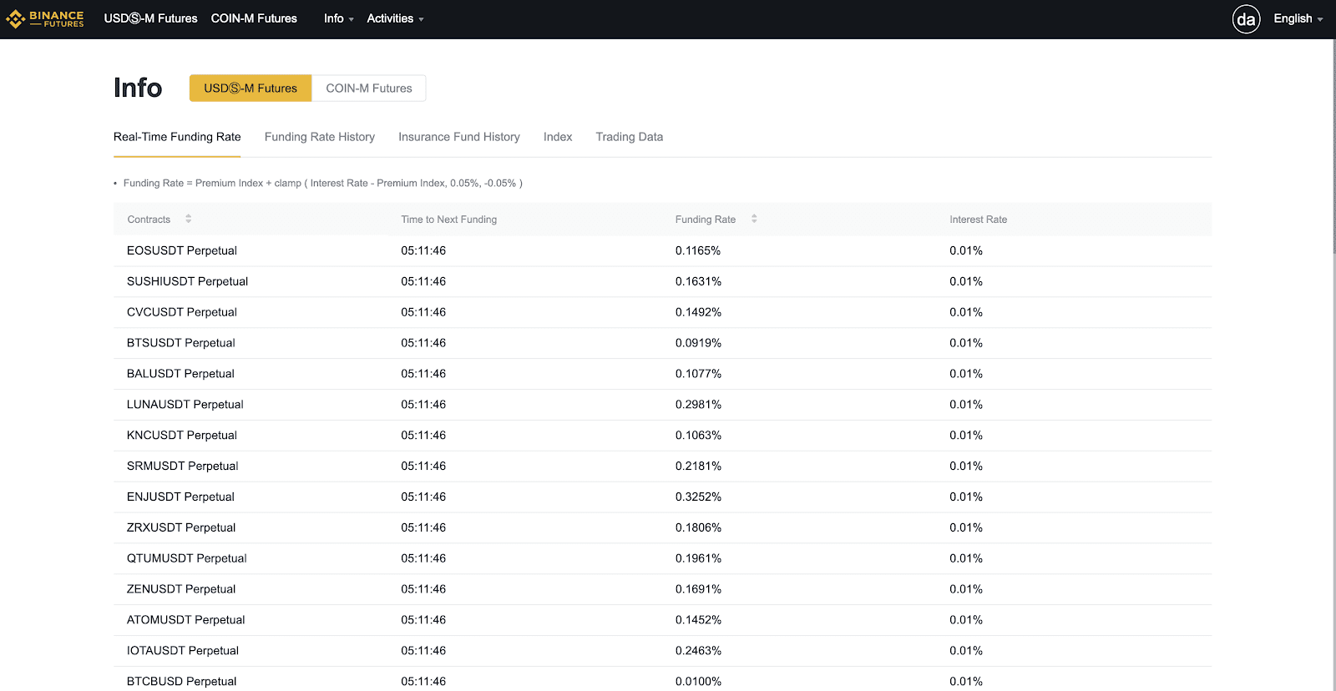This screenshot has height=691, width=1336.
Task: Click the 0.1631% funding rate value
Action: pyautogui.click(x=698, y=281)
